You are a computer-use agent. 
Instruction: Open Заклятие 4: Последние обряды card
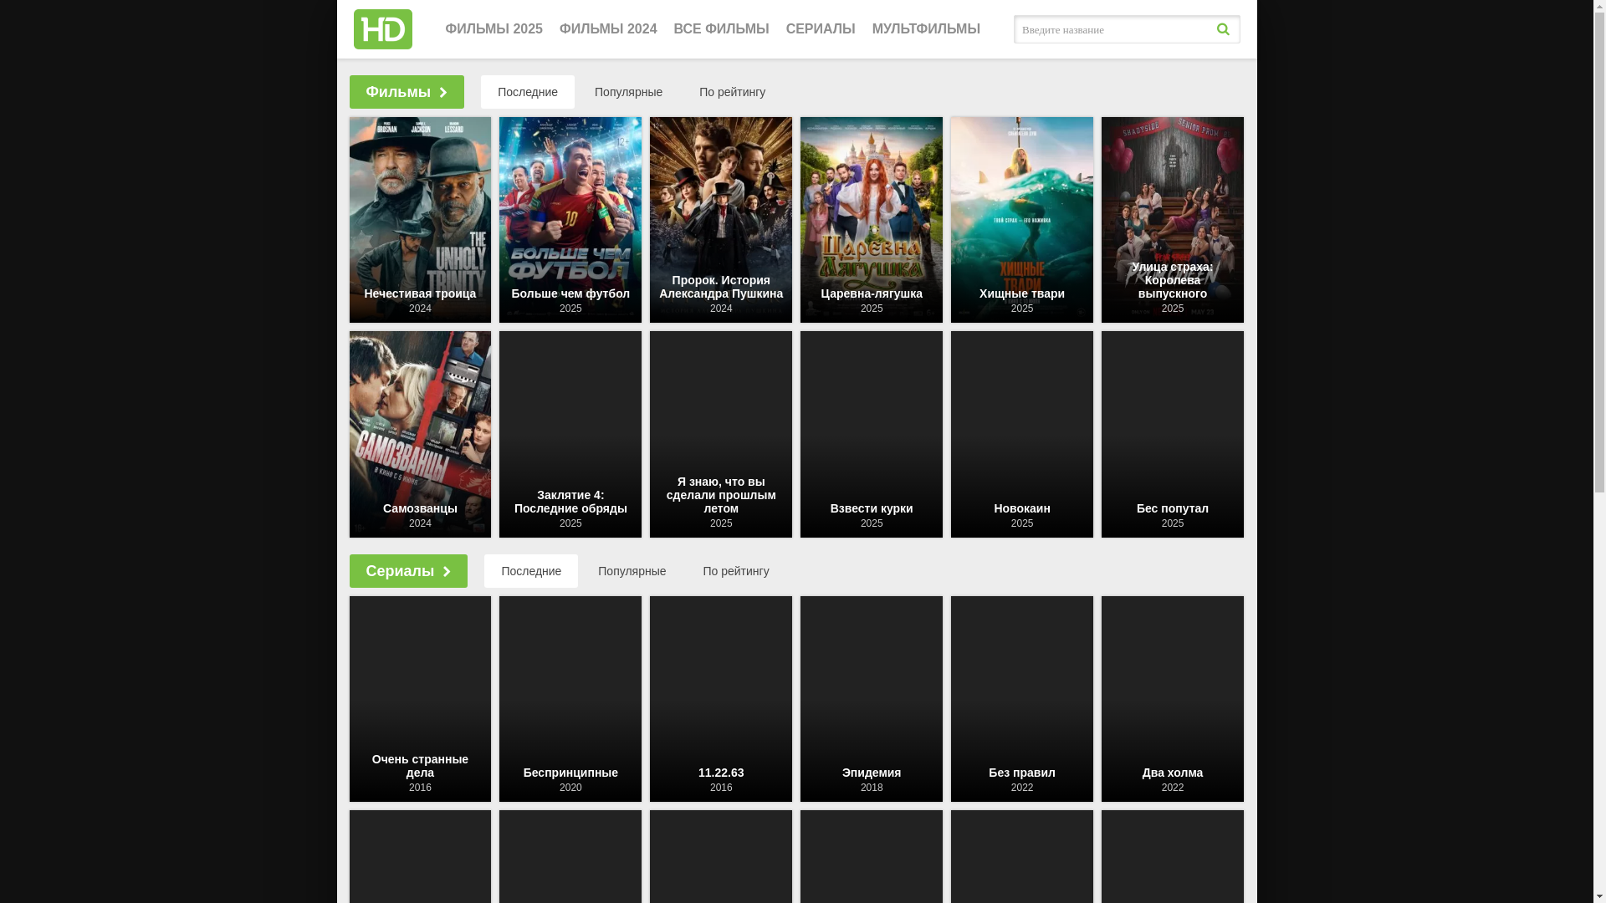coord(570,434)
